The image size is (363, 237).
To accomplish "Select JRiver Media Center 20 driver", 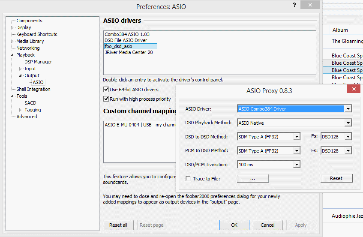I will 129,52.
